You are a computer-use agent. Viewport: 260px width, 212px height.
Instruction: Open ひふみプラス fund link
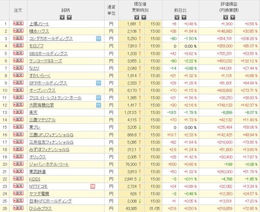41,209
